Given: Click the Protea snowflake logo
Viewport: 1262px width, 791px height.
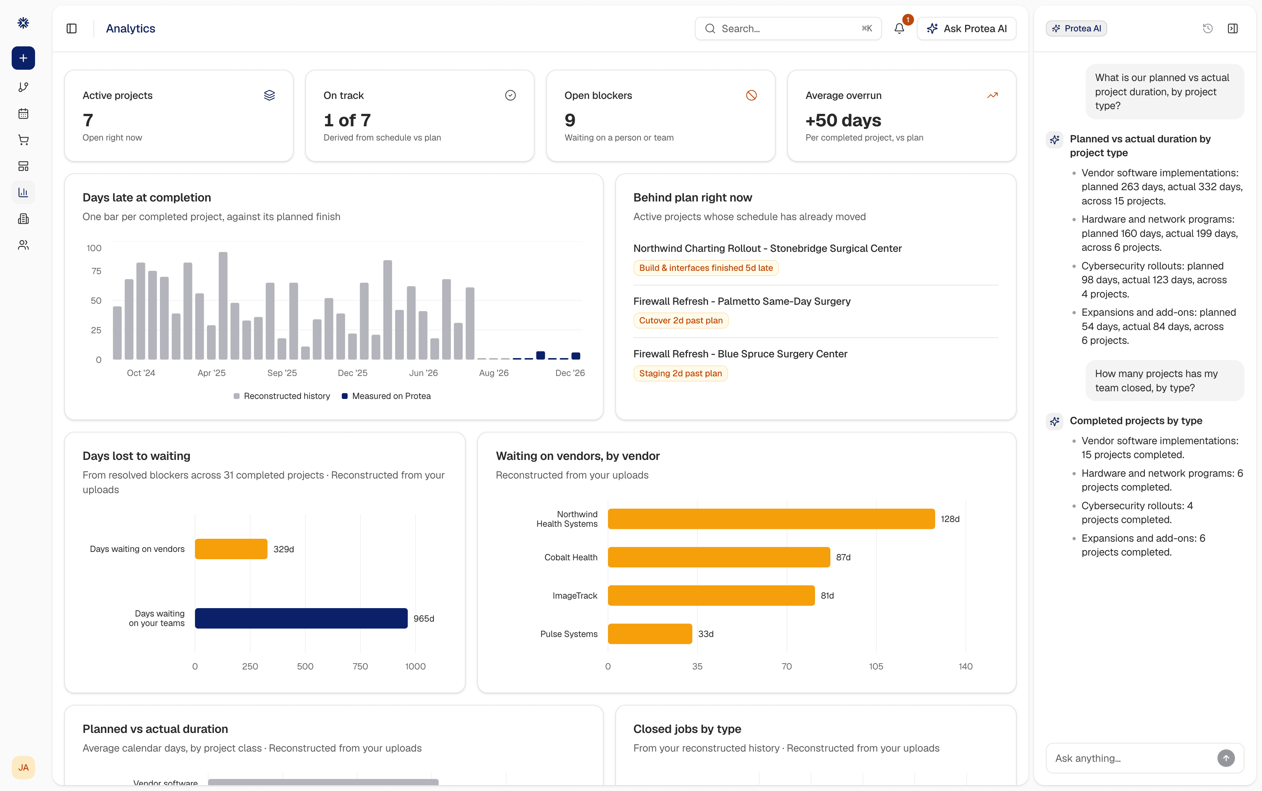Looking at the screenshot, I should tap(23, 23).
